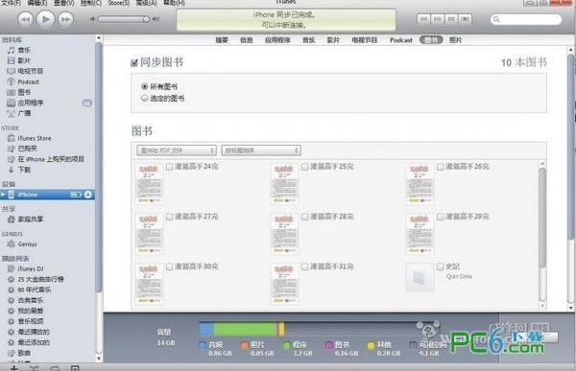Open iTunes DJ playlist
Image resolution: width=576 pixels, height=371 pixels.
pos(31,268)
